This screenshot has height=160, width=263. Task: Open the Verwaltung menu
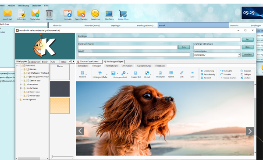pyautogui.click(x=23, y=6)
